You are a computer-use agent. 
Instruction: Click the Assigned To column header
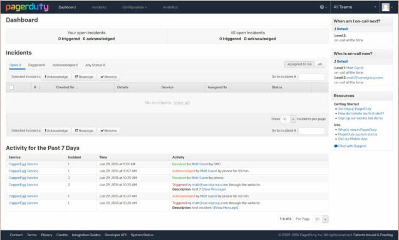217,87
